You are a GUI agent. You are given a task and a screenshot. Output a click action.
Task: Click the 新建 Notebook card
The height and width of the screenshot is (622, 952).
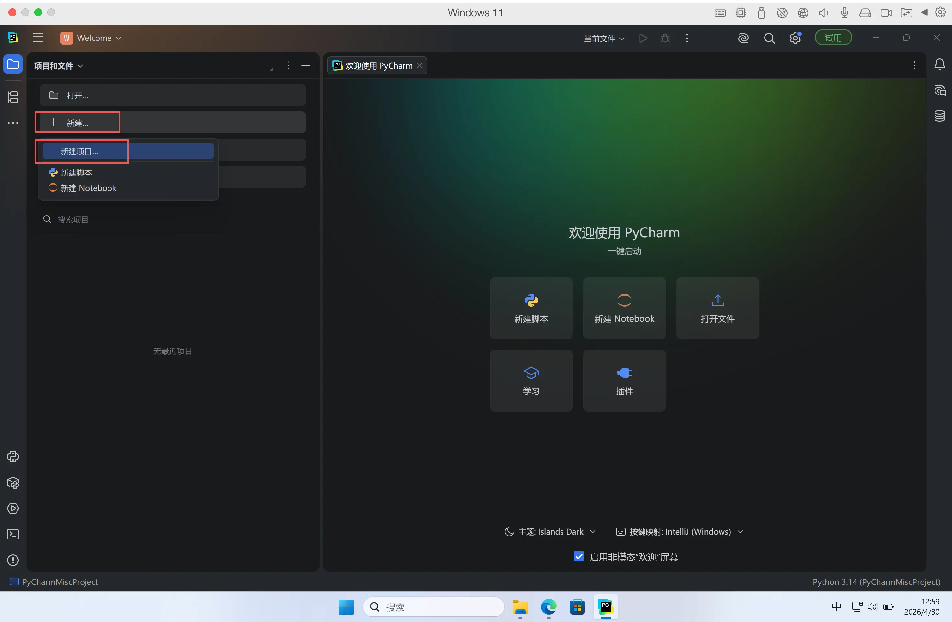point(624,308)
